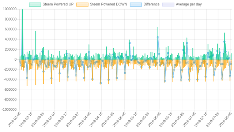234x132 pixels.
Task: Click the 2019-05-16 x-axis date label
Action: point(131,120)
